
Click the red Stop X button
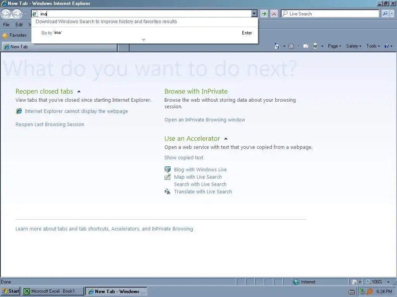274,14
